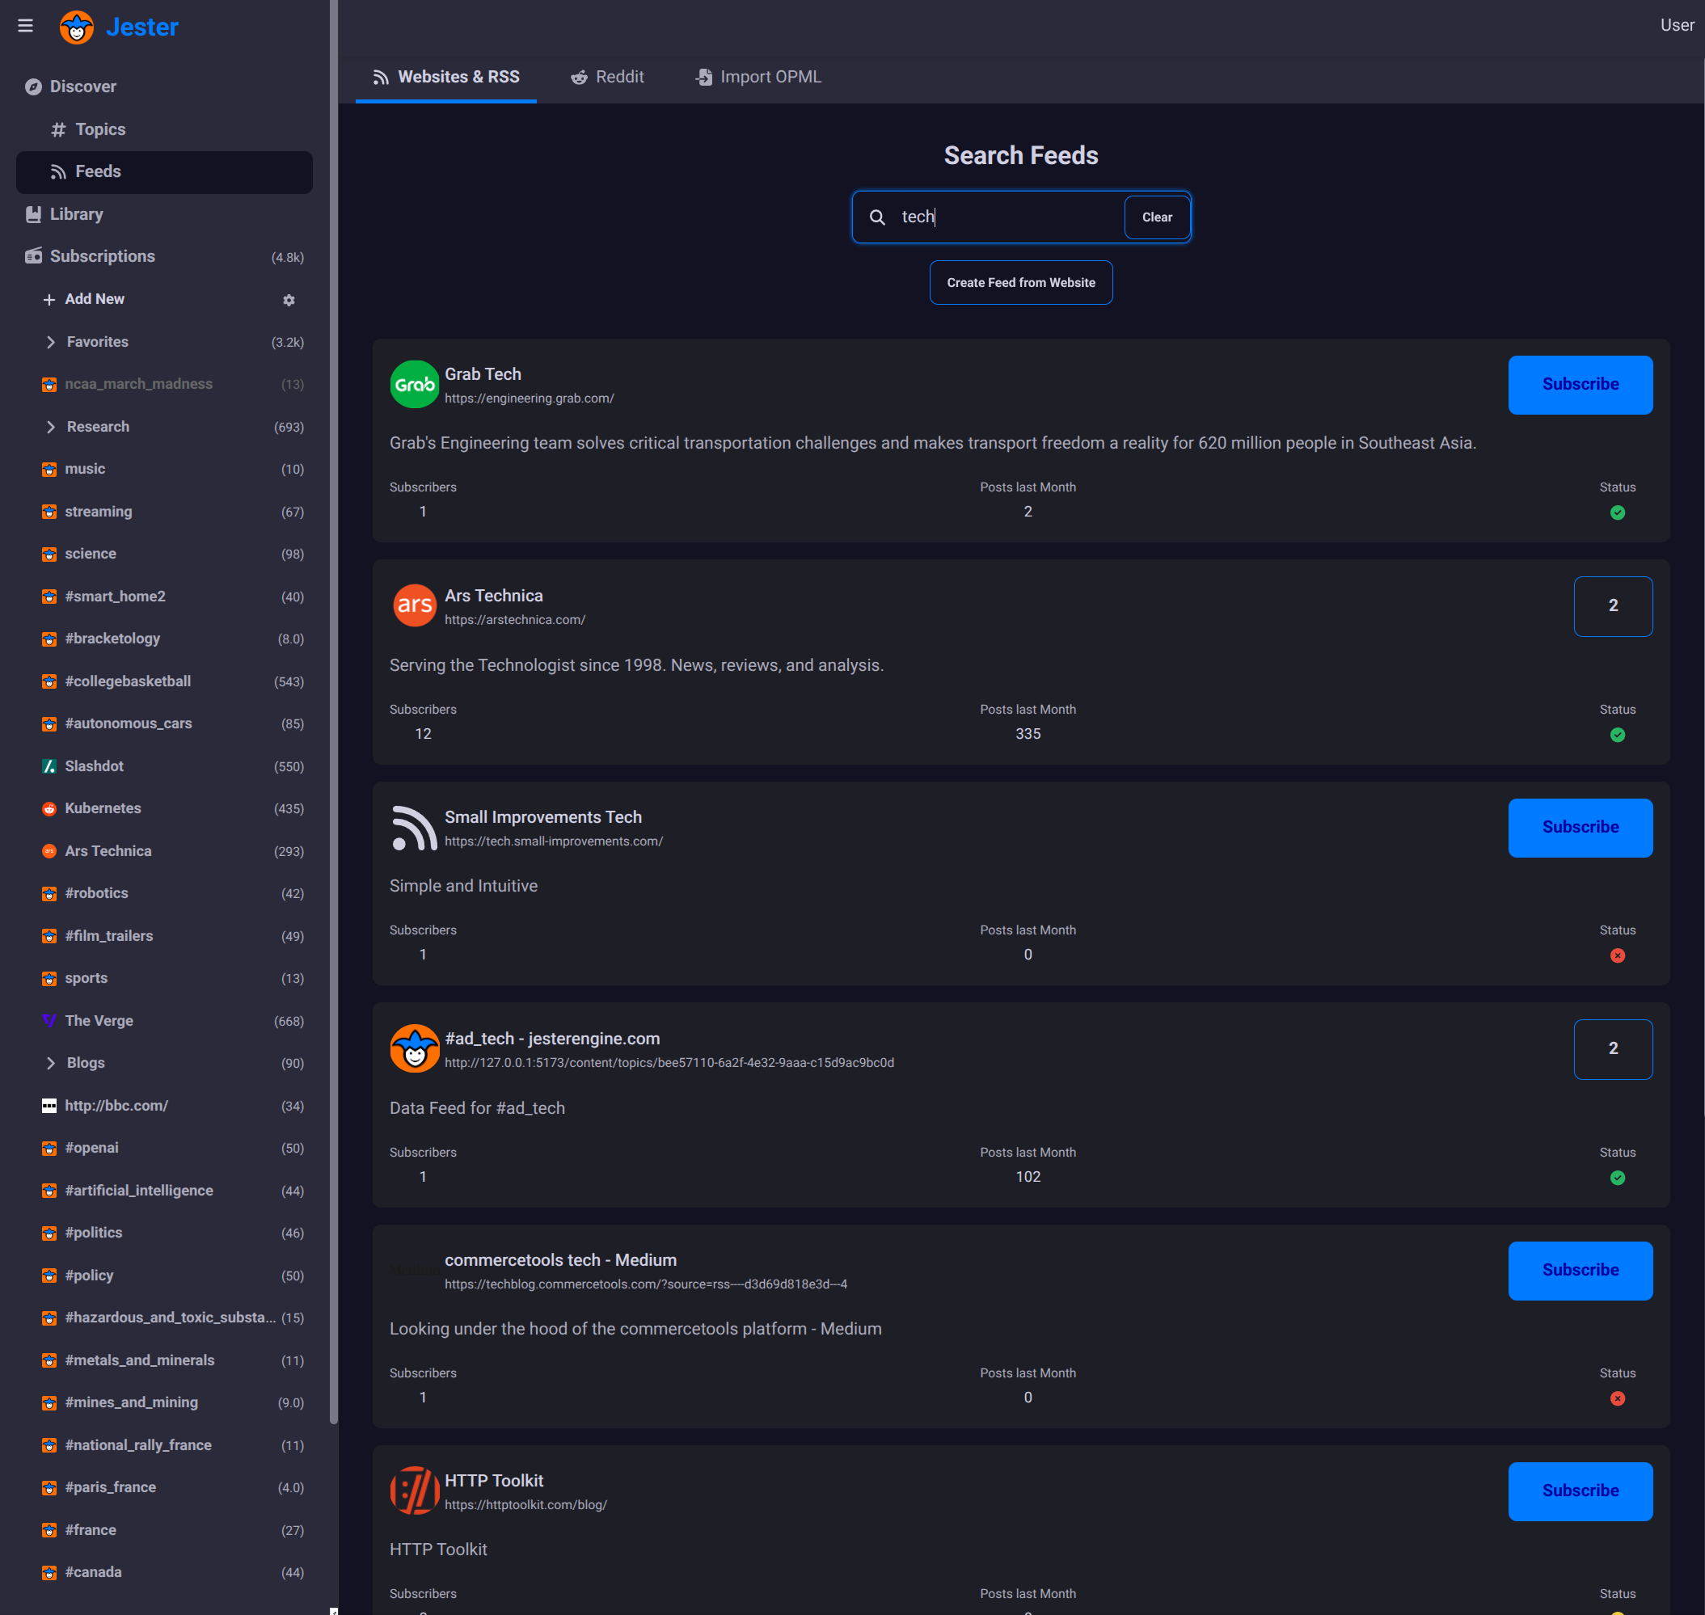The width and height of the screenshot is (1705, 1615).
Task: Click the HTTP Toolkit feed logo
Action: click(x=414, y=1491)
